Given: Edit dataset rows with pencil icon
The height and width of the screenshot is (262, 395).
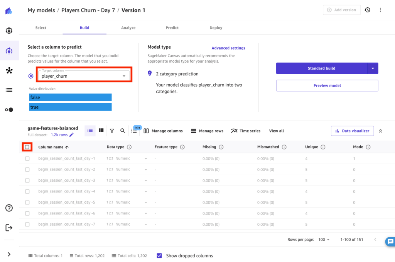Looking at the screenshot, I should click(x=71, y=135).
